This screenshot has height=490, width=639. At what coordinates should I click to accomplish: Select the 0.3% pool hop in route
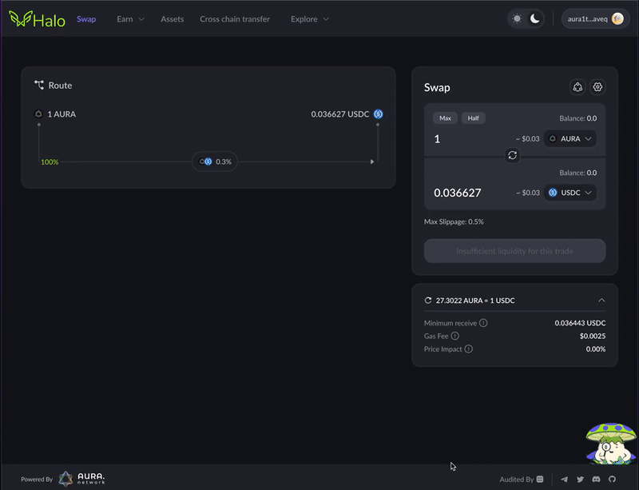click(215, 161)
